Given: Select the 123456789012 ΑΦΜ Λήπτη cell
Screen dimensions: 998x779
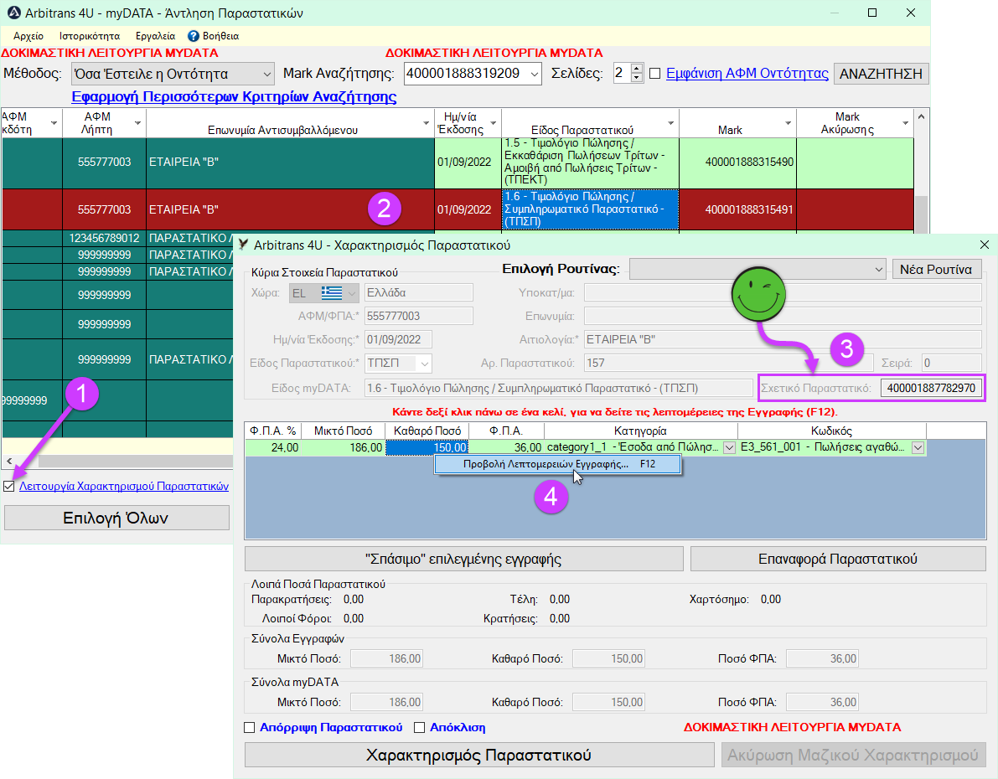Looking at the screenshot, I should [x=105, y=238].
